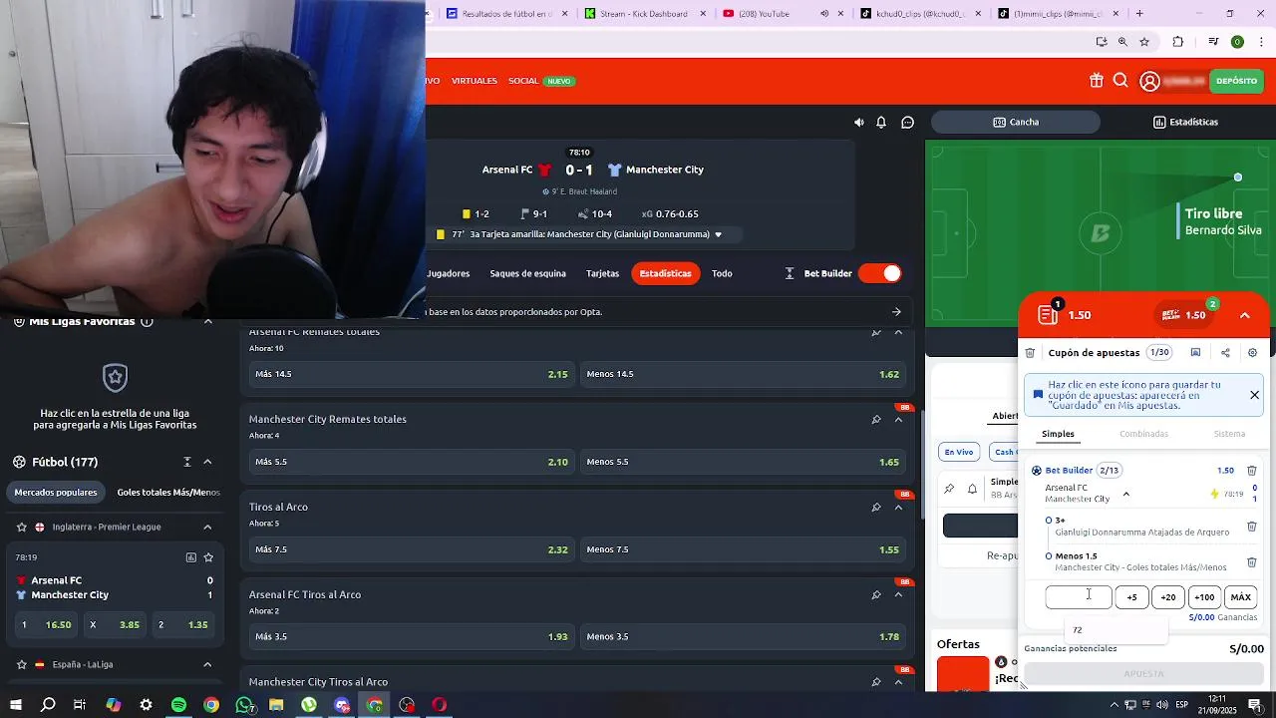Viewport: 1276px width, 718px height.
Task: Open match notifications bell icon
Action: [x=881, y=123]
